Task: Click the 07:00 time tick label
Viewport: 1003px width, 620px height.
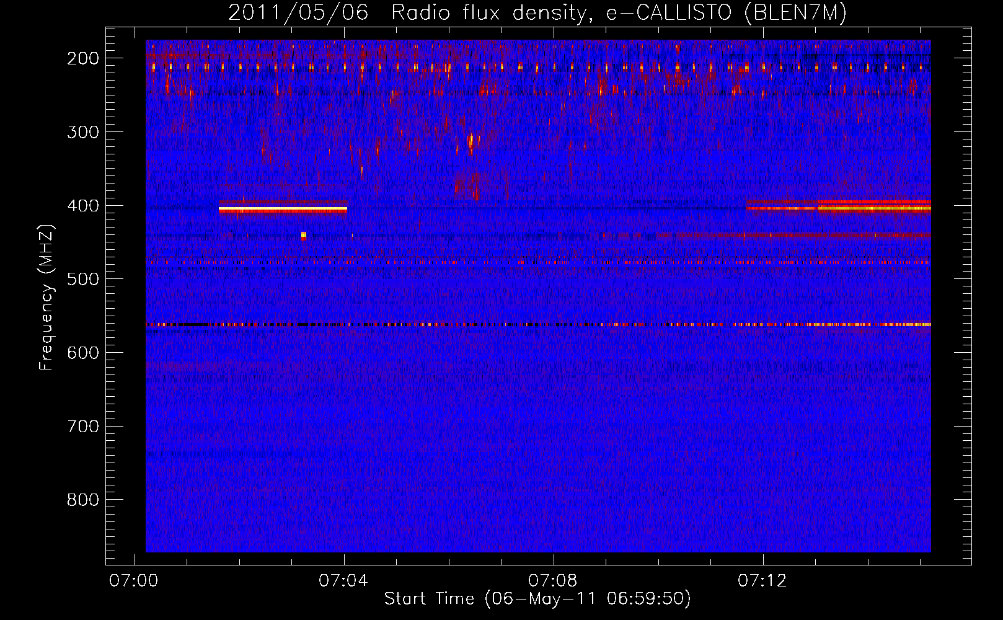Action: tap(134, 581)
